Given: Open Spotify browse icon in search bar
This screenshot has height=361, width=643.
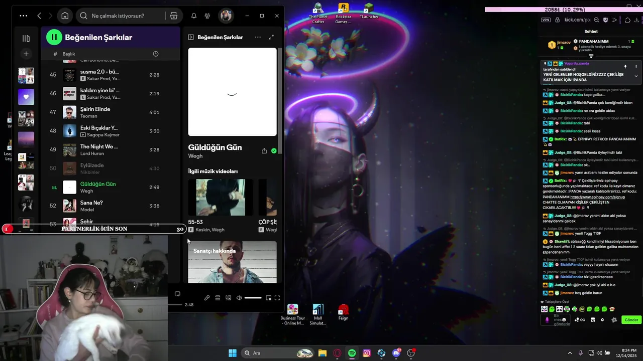Looking at the screenshot, I should click(x=174, y=16).
